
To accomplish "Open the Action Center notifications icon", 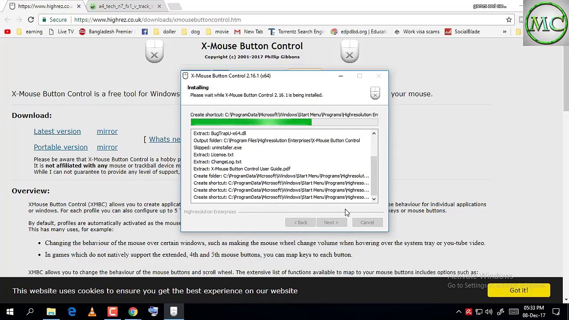I will [x=556, y=312].
